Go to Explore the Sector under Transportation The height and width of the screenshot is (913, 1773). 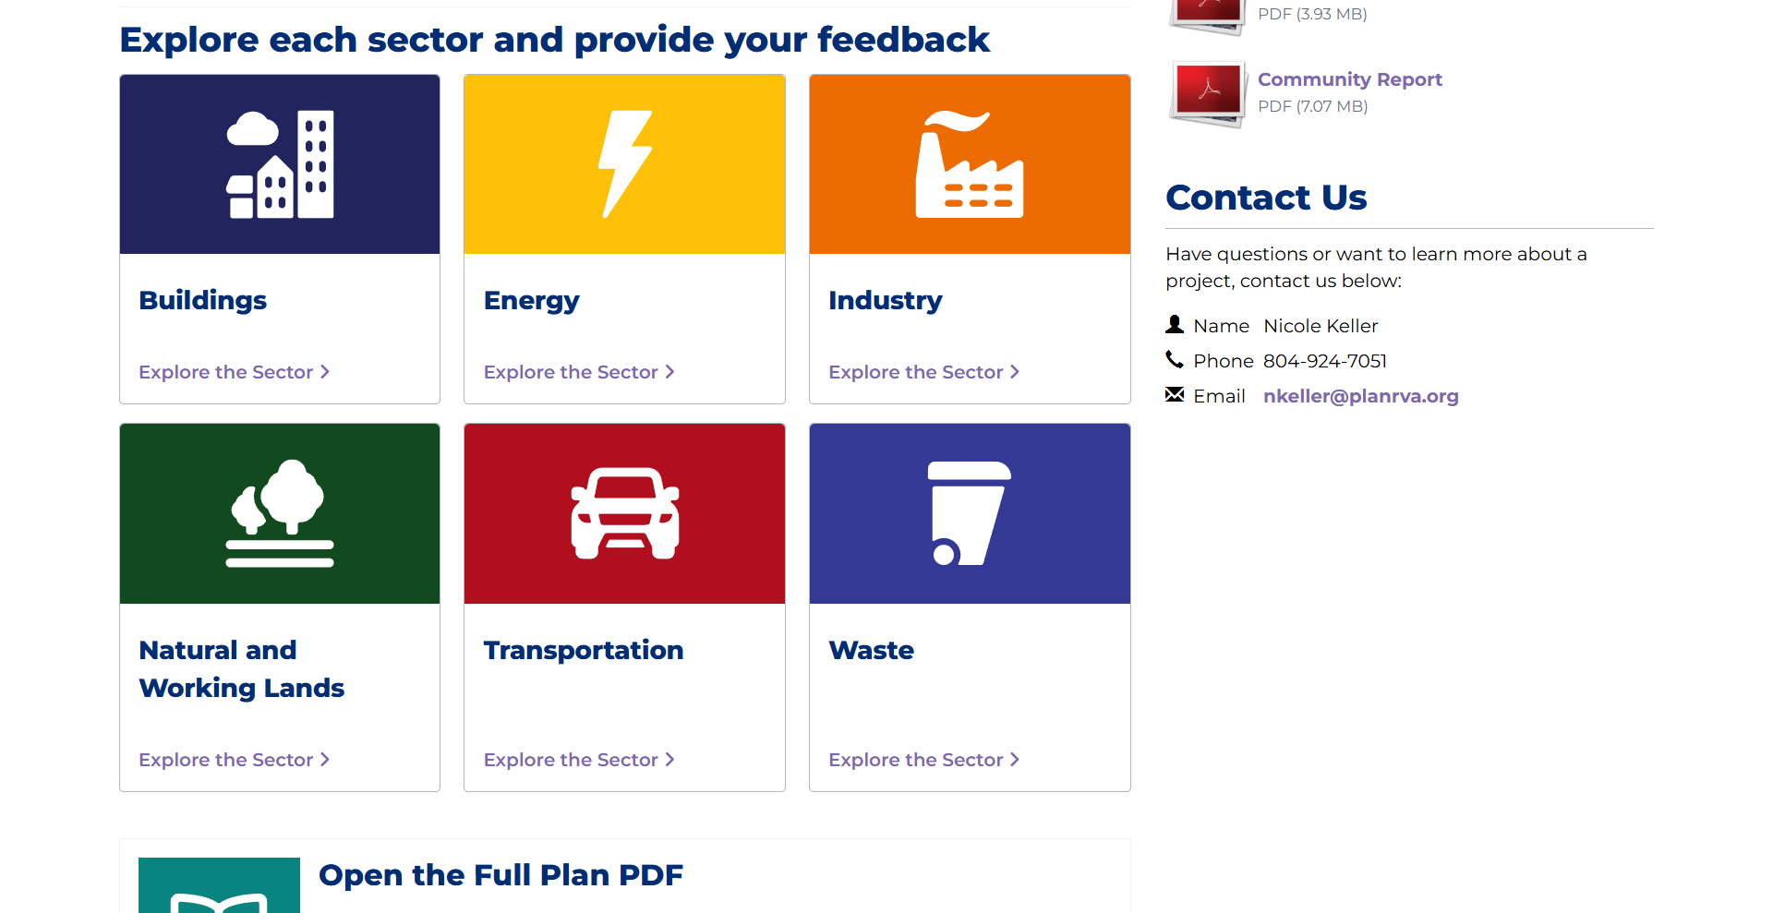[579, 760]
